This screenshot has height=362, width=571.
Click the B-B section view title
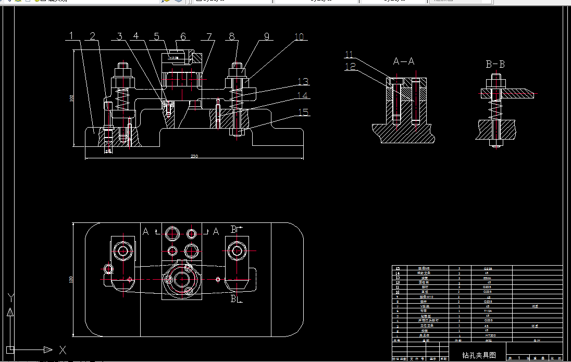495,65
